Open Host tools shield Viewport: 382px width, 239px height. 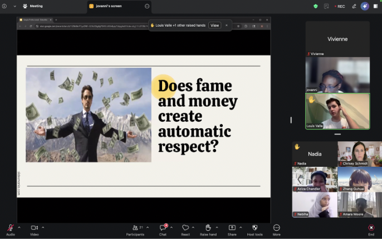[255, 230]
